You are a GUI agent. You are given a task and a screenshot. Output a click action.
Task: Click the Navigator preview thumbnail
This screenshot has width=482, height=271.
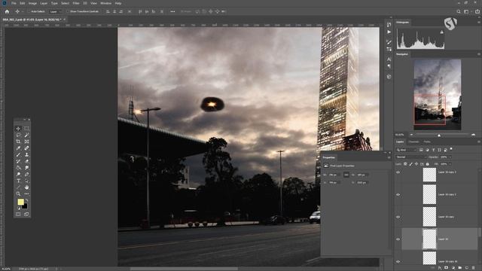(x=437, y=94)
